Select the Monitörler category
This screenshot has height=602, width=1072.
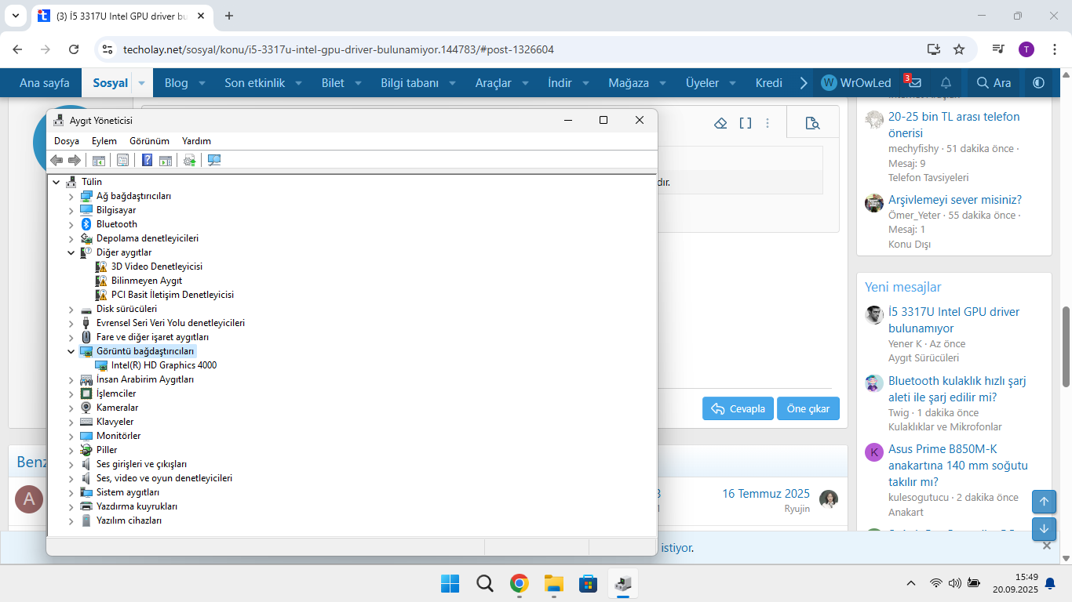click(x=119, y=436)
